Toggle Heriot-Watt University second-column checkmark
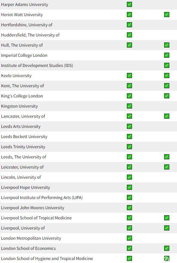177x263 pixels. coord(167,15)
